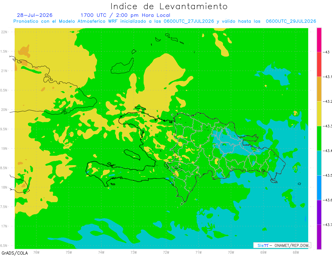Click the '-43.6' colorbar value

click(328, 200)
